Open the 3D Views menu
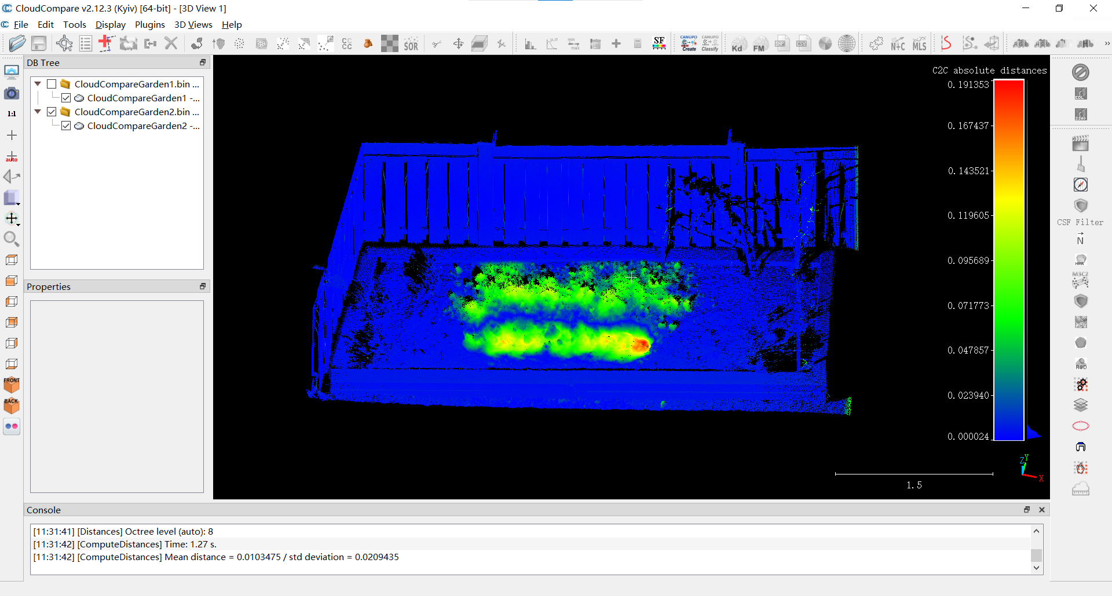The height and width of the screenshot is (596, 1112). [193, 24]
